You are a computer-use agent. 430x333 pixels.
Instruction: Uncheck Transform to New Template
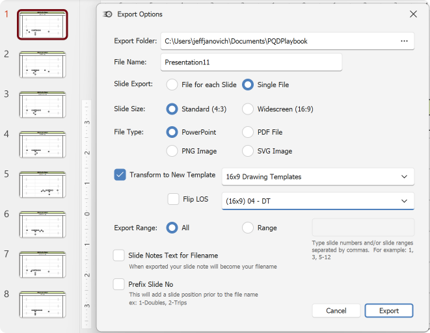pyautogui.click(x=120, y=175)
